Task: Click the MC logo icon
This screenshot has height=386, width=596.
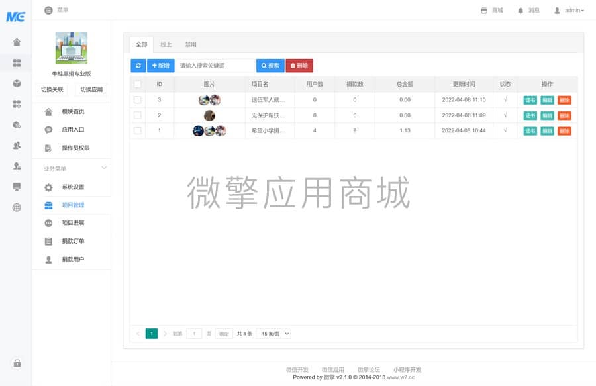Action: (16, 17)
